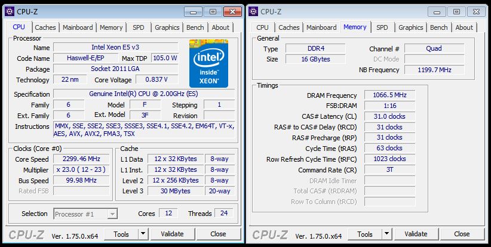Click the Intel Inside Xeon logo
Screen dimensions: 491x247
point(208,63)
